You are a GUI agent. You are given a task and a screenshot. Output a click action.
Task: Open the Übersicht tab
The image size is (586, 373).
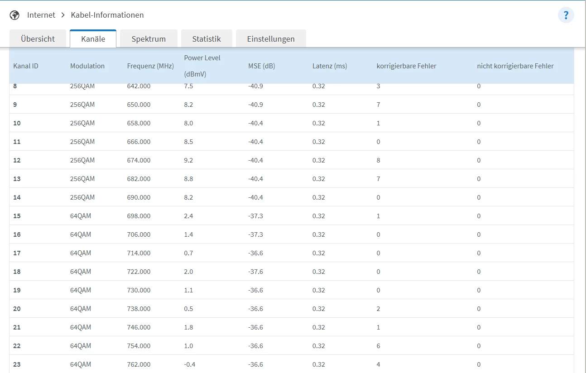(38, 39)
